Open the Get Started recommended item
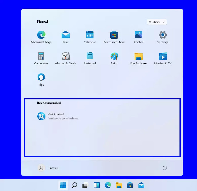 click(58, 116)
